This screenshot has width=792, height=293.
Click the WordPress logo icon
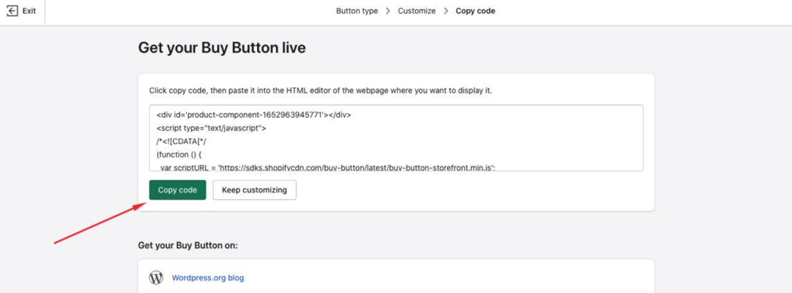[x=156, y=278]
